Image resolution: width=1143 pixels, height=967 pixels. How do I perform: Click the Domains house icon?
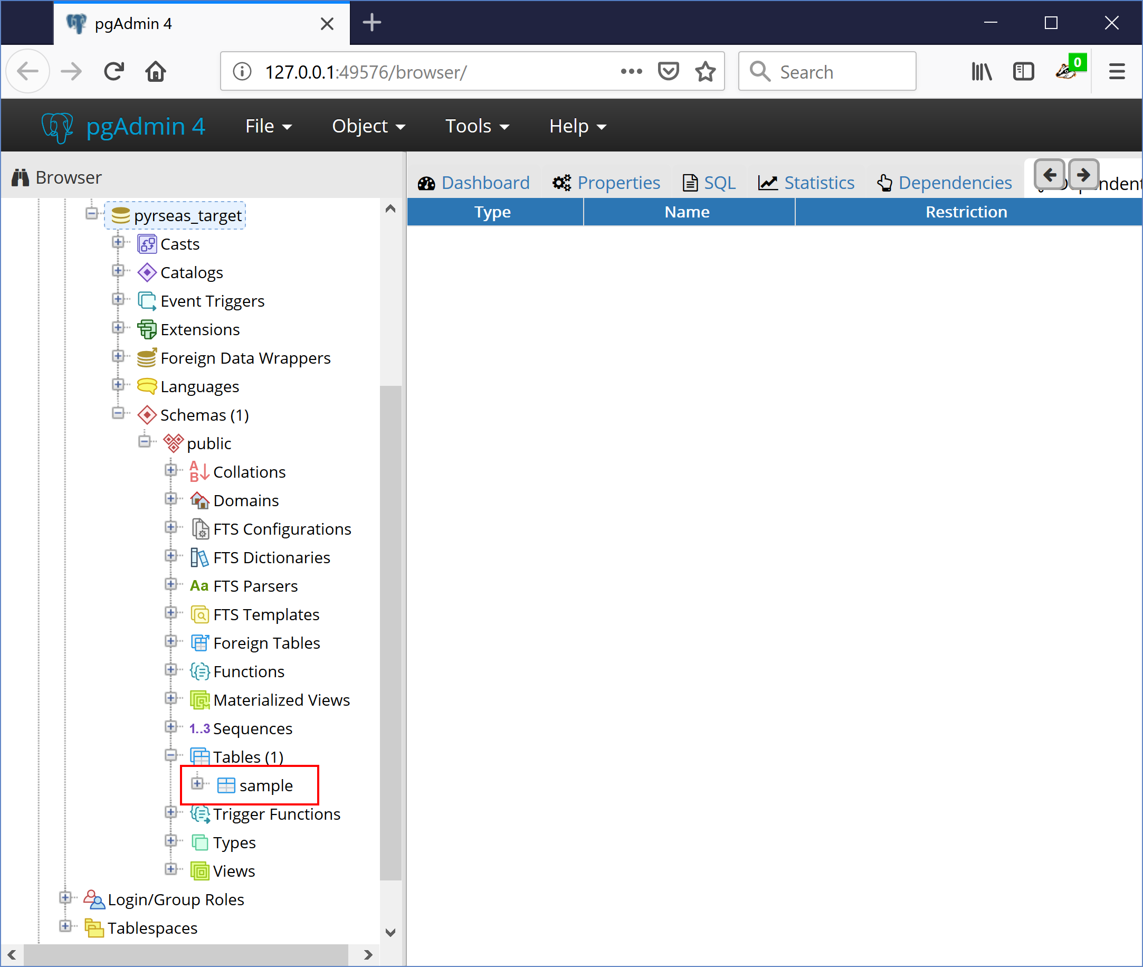point(199,500)
